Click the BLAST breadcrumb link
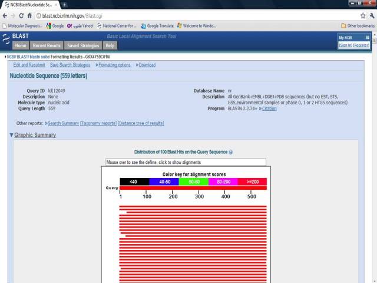The image size is (377, 283). (x=22, y=57)
